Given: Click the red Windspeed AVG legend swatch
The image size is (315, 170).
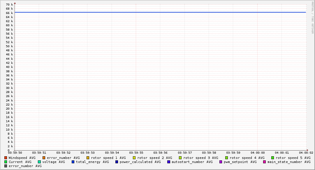Looking at the screenshot, I should (6, 158).
